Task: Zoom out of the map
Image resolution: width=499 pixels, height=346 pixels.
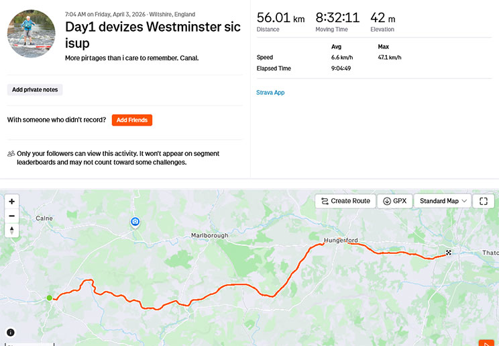Action: click(x=12, y=216)
